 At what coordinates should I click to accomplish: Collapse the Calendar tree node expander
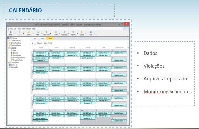[8, 48]
